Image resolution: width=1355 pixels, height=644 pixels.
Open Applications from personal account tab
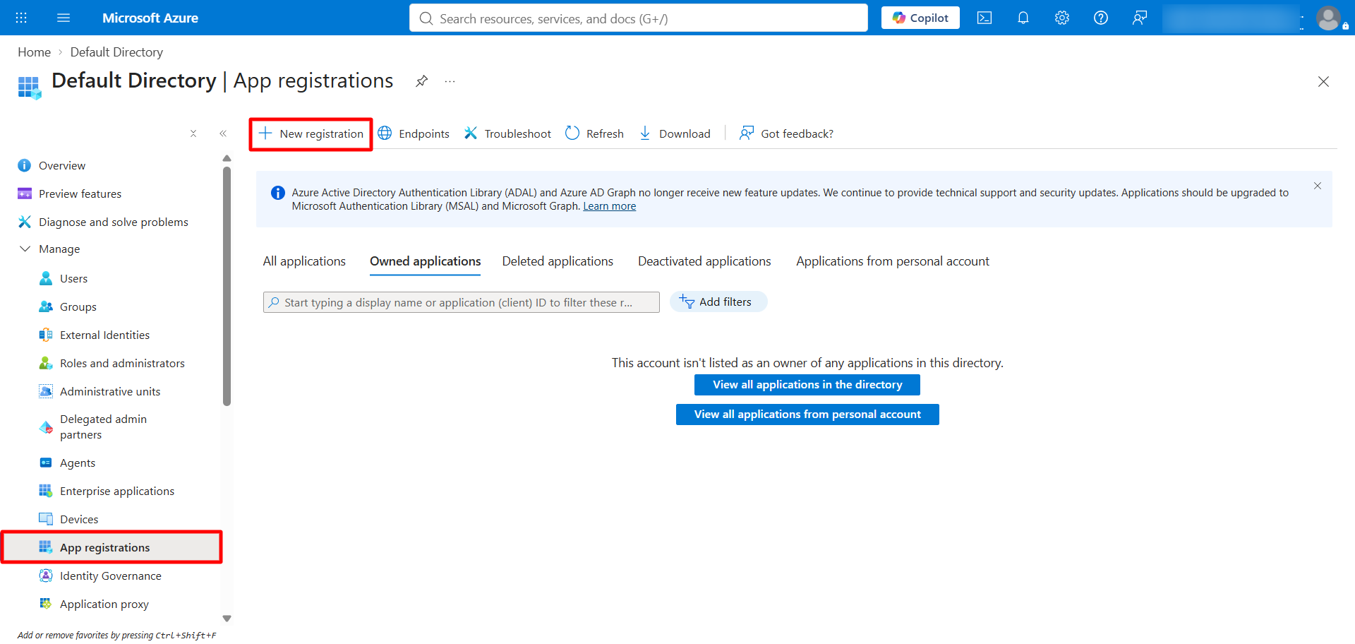(893, 261)
